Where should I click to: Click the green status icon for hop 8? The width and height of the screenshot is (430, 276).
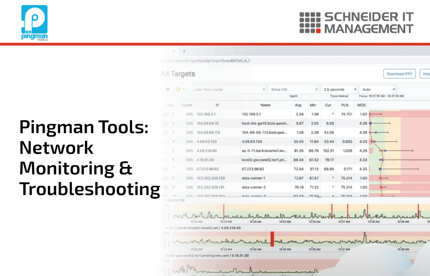166,178
